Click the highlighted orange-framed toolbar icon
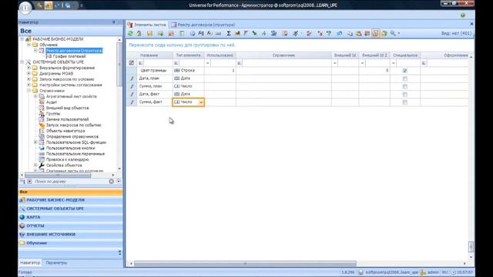This screenshot has height=277, width=493. click(375, 33)
